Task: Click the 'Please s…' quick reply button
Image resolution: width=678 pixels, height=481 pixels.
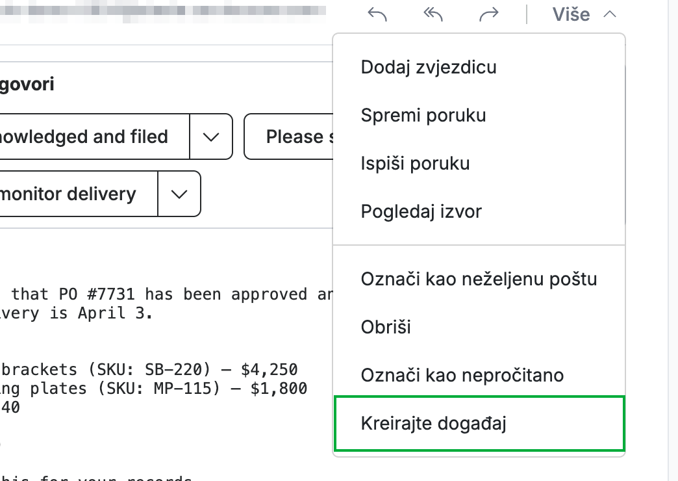Action: click(289, 136)
